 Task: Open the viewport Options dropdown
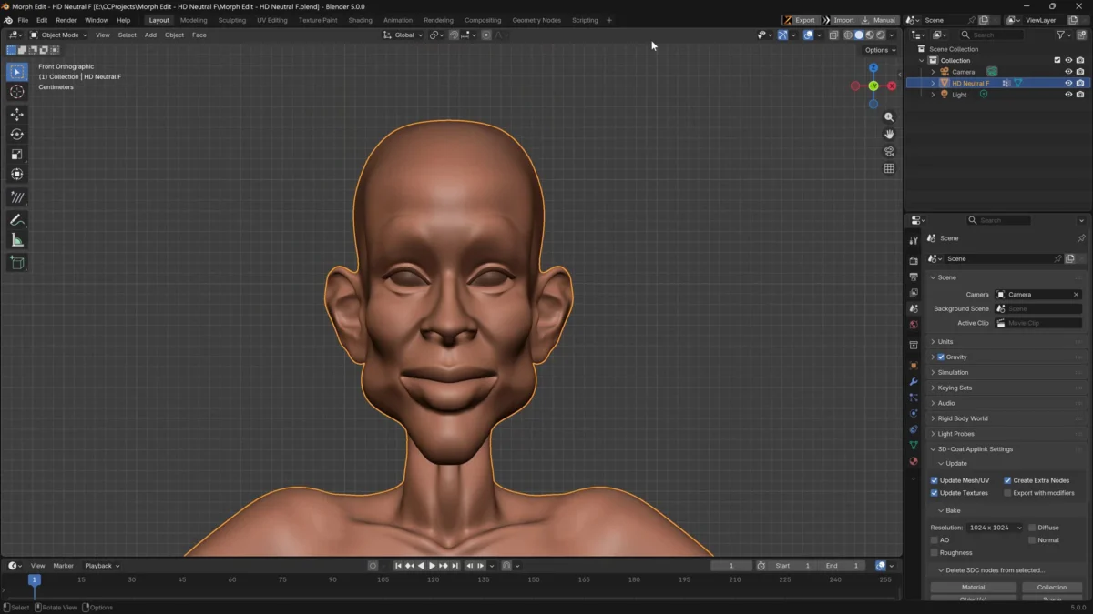[880, 50]
